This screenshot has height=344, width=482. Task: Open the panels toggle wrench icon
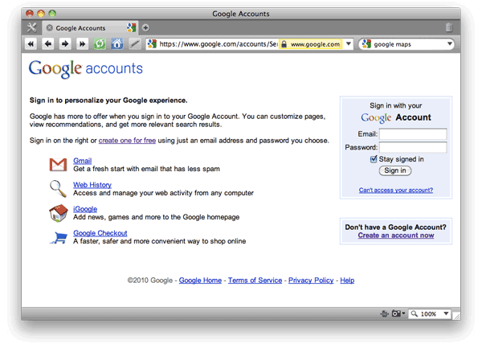pos(31,27)
